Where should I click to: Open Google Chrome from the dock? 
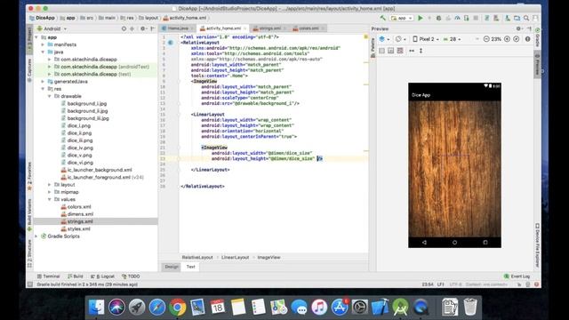(178, 308)
